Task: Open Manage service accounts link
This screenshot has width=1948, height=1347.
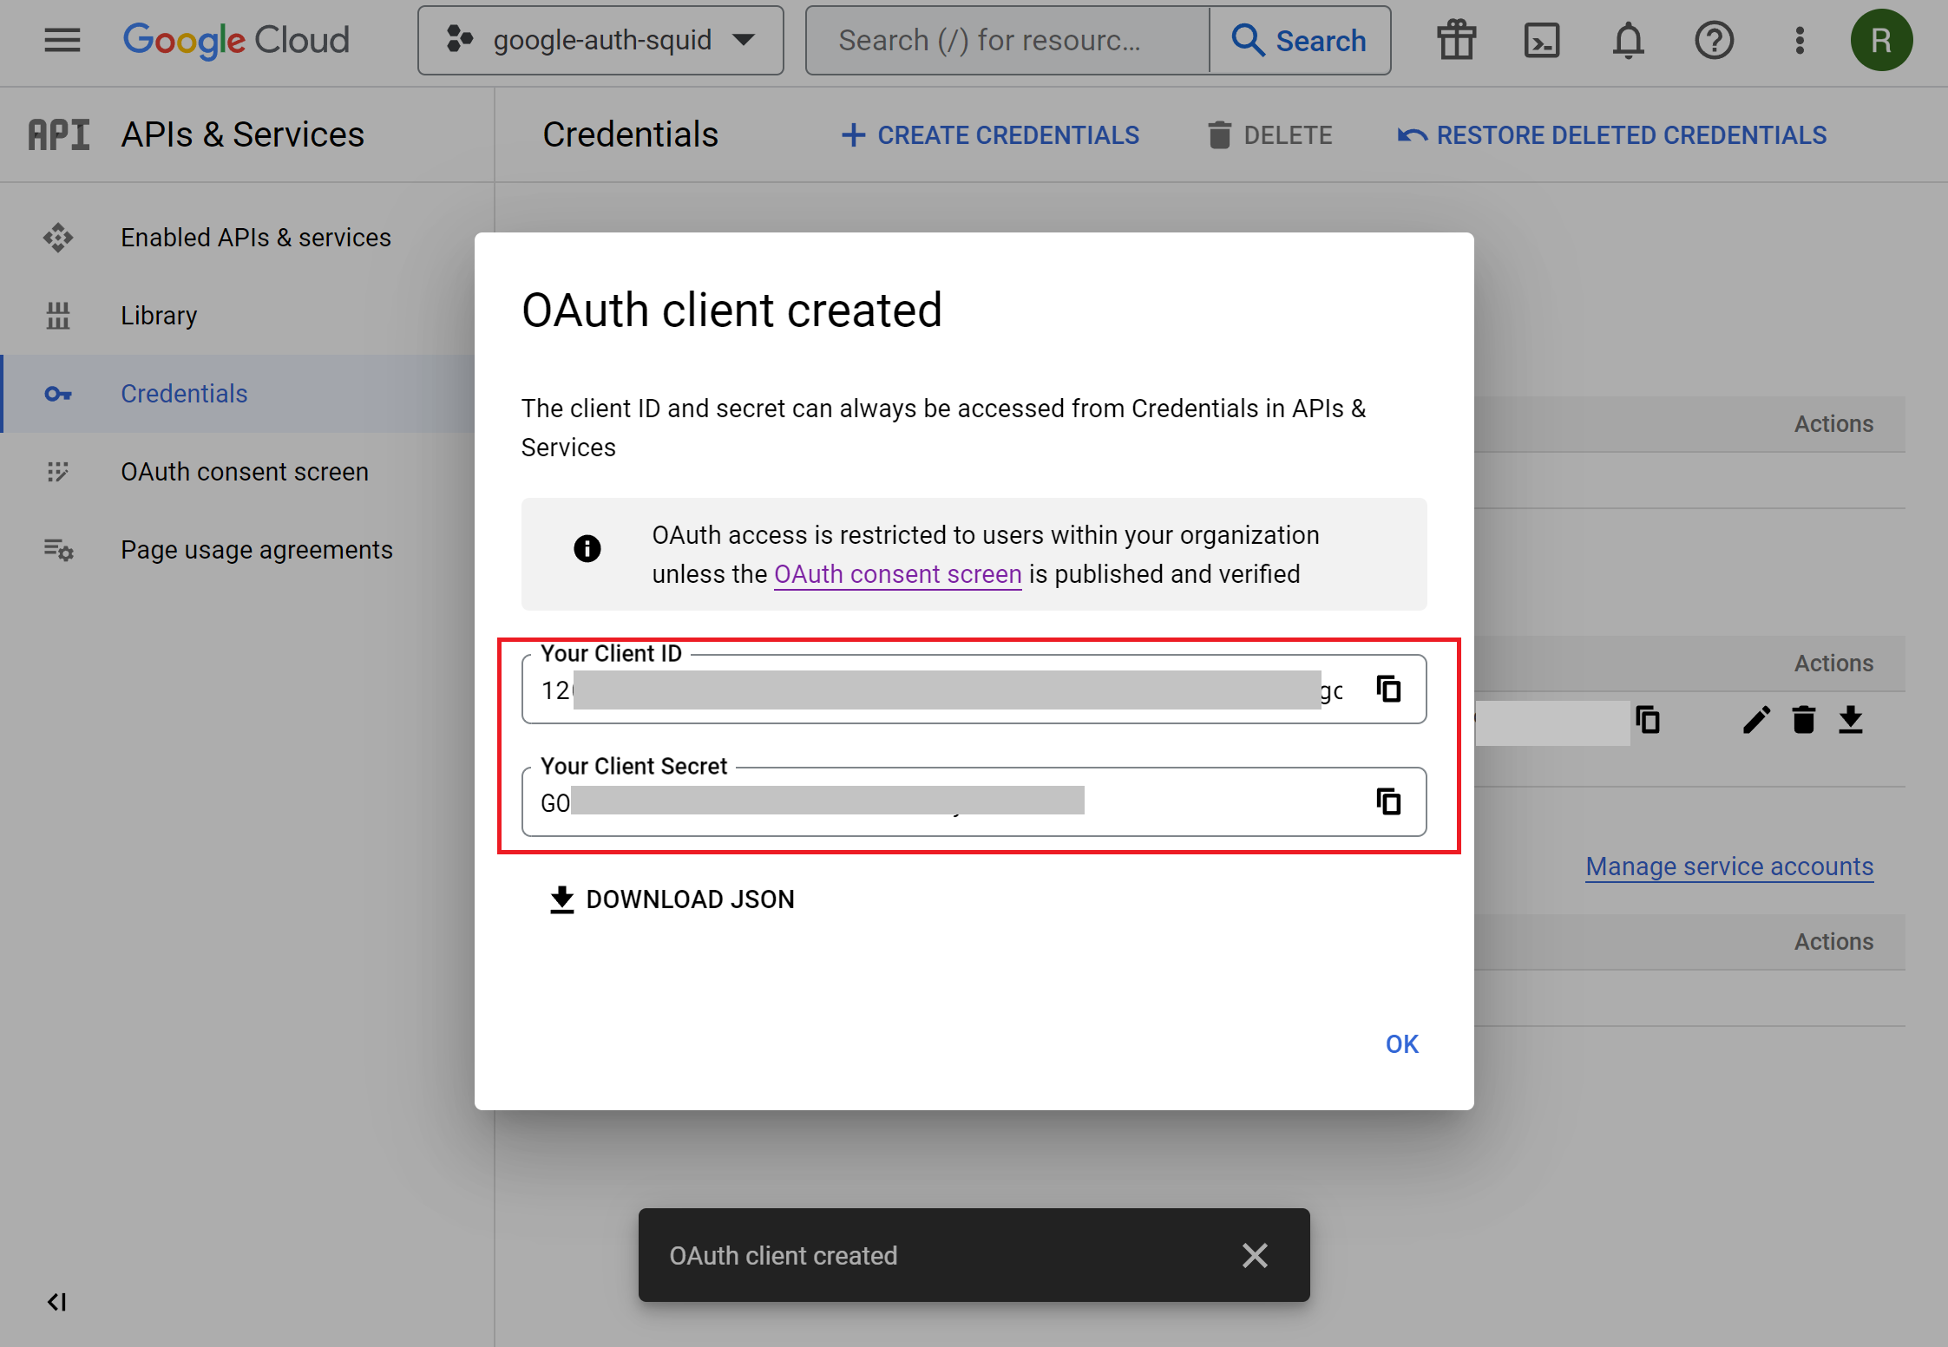Action: 1729,866
